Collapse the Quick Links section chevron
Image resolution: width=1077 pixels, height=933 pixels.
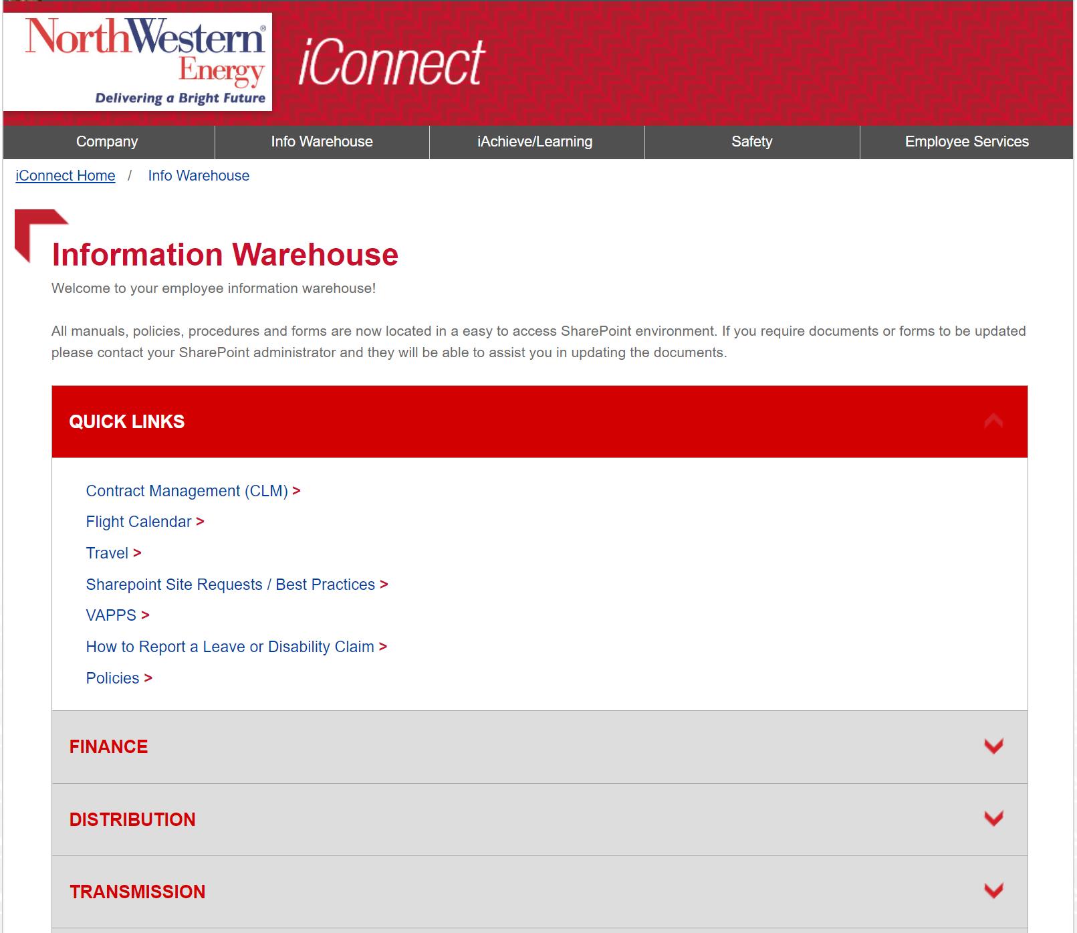993,421
